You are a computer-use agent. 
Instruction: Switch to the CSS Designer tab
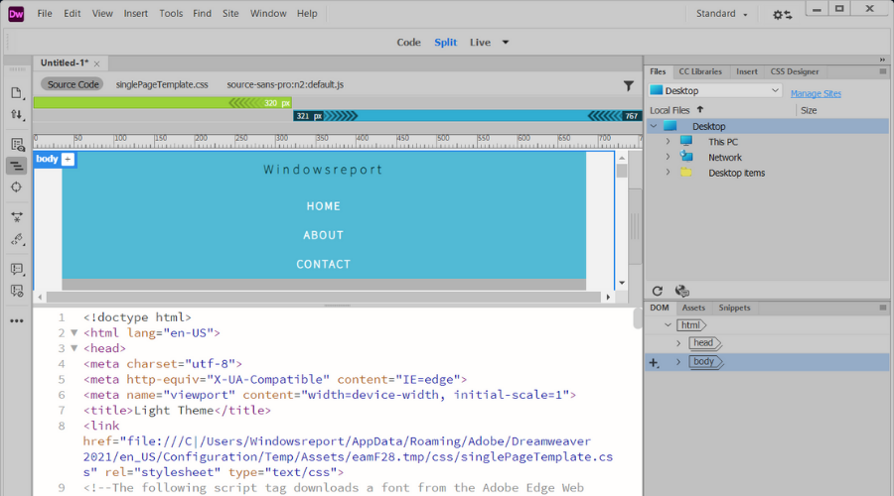click(x=795, y=71)
